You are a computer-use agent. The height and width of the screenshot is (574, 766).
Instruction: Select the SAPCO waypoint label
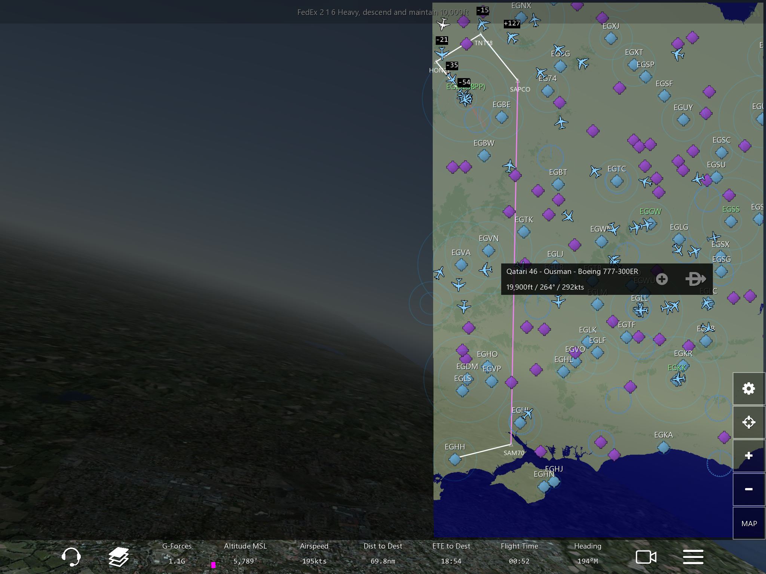click(x=520, y=89)
